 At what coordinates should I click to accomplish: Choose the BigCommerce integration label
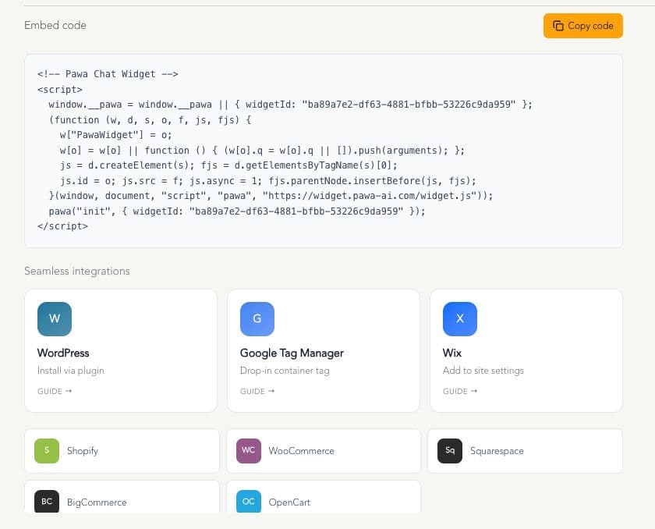coord(97,502)
